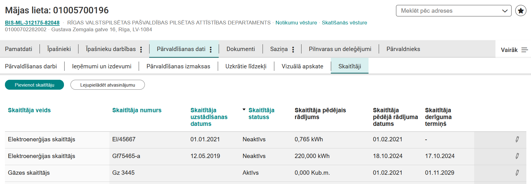Click the reading 0,765 kWh
The height and width of the screenshot is (184, 531).
309,139
